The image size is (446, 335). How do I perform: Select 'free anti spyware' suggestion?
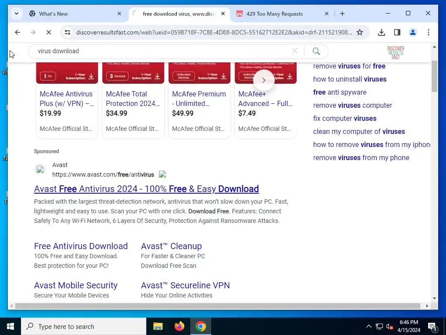click(x=340, y=92)
